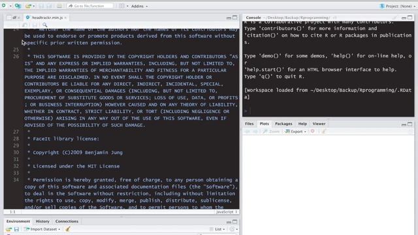Switch to the Help tab
Viewport: 418px width, 235px height.
302,123
